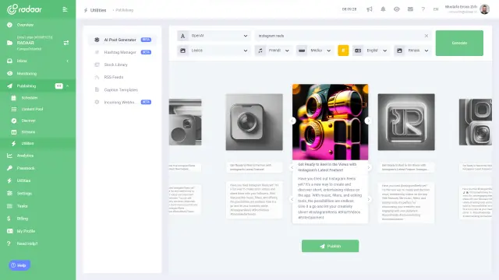Click the blue Help chat button

click(19, 265)
